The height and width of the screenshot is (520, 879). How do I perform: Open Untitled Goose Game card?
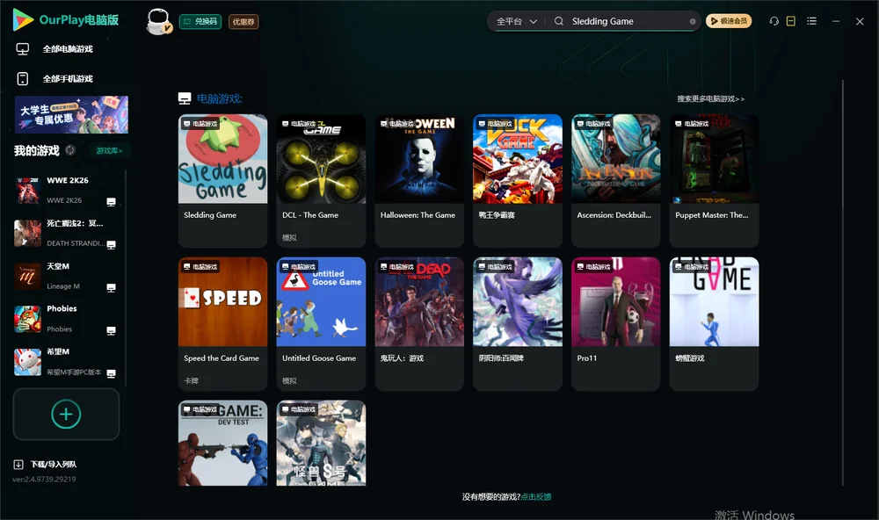(x=321, y=324)
